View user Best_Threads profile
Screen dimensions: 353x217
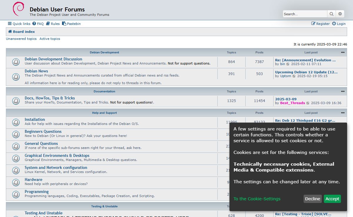pos(292,103)
